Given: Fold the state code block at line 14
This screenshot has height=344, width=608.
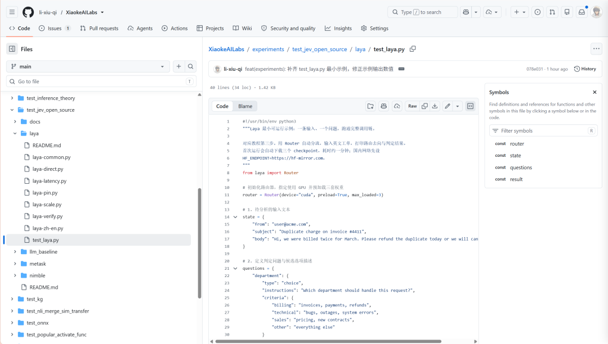Looking at the screenshot, I should tap(235, 217).
